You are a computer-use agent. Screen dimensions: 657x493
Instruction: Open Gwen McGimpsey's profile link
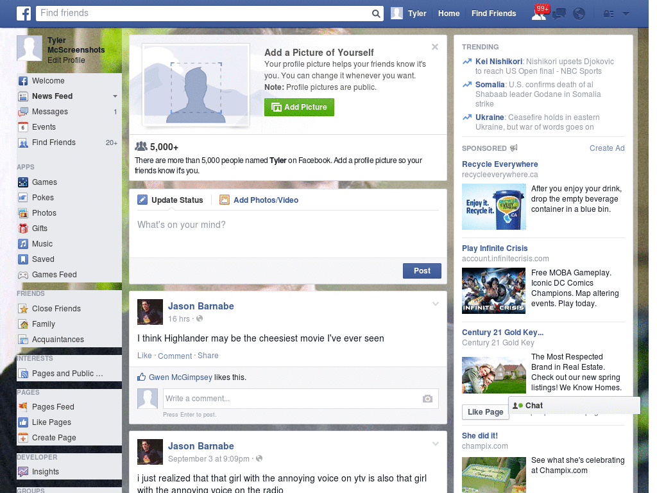(180, 377)
